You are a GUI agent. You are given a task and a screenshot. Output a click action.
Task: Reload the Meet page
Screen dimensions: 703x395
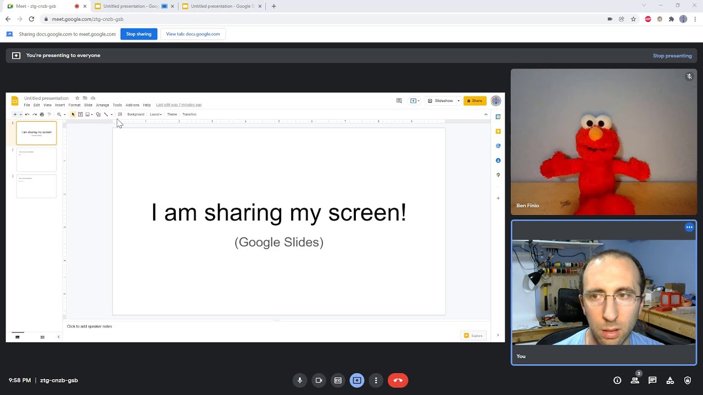(x=31, y=19)
